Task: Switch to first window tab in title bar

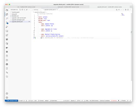Action: point(26,7)
